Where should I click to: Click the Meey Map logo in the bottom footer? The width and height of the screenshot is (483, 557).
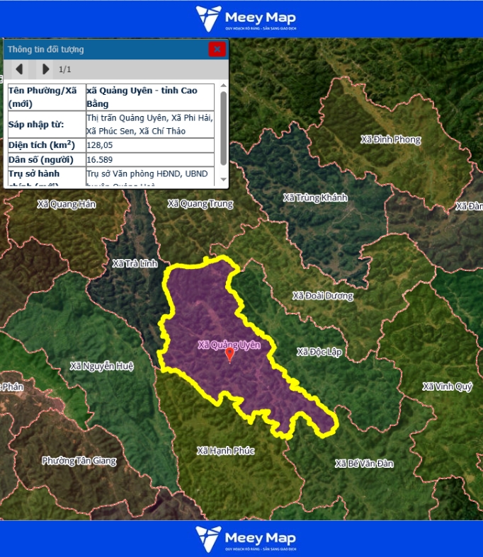coord(245,539)
